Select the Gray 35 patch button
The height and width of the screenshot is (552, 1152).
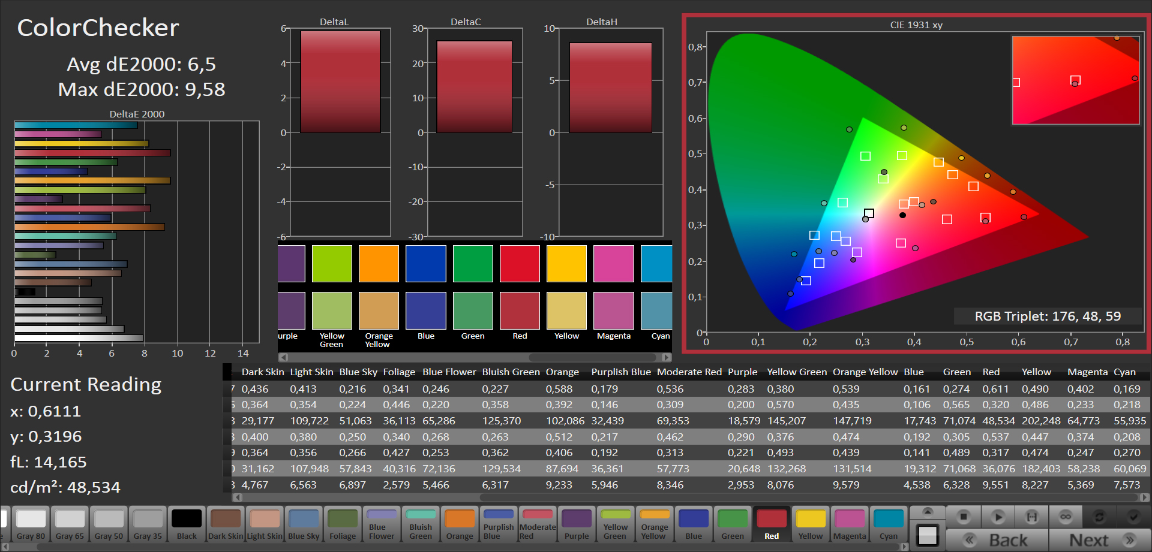[x=148, y=524]
